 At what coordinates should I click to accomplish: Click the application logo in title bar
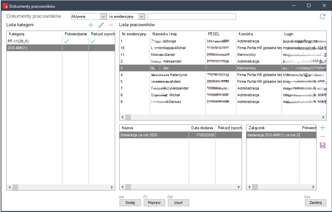pos(5,6)
